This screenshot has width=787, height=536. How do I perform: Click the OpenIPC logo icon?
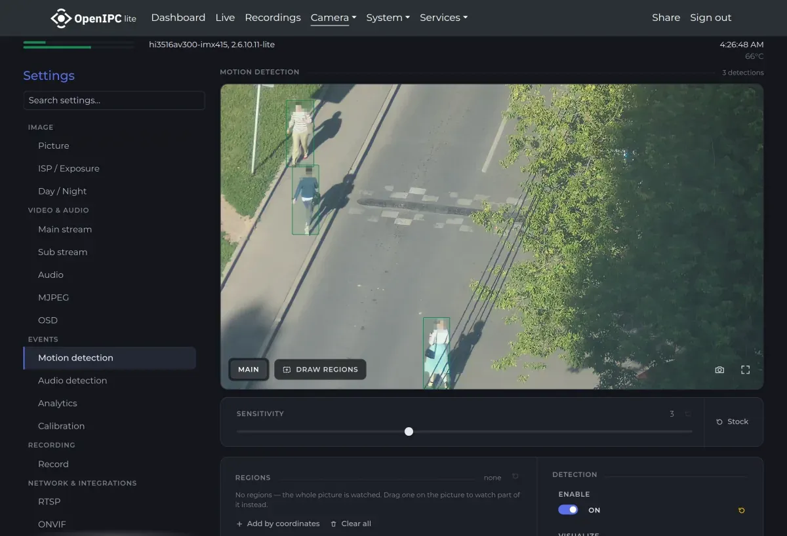[61, 18]
